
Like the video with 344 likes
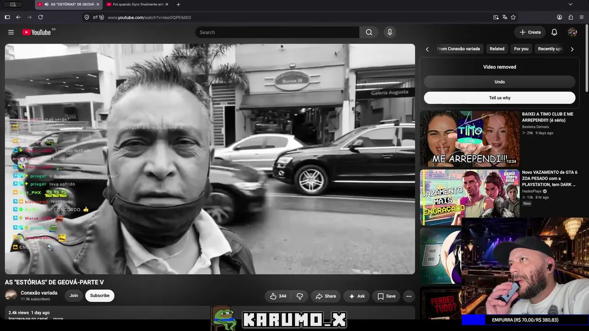tap(278, 297)
